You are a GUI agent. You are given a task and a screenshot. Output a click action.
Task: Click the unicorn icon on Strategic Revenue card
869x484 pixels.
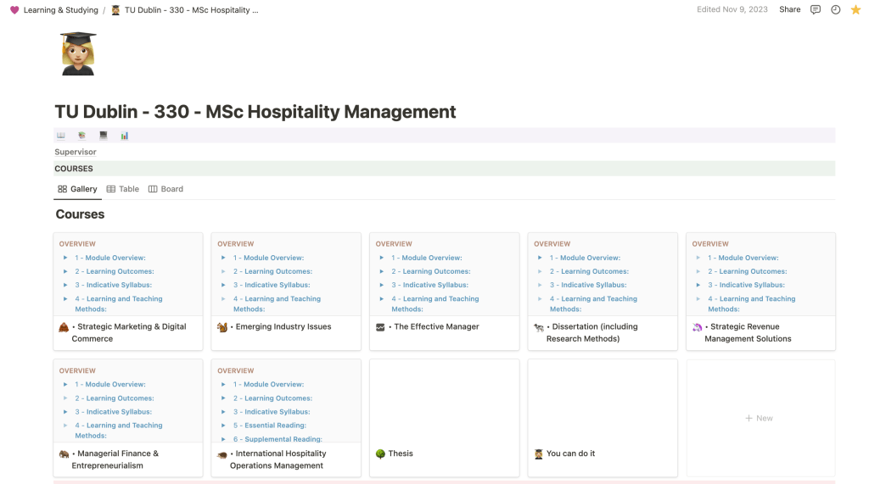pos(697,327)
